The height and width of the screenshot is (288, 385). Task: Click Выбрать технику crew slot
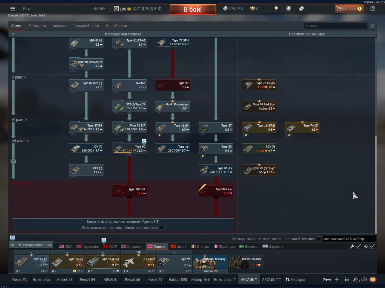[210, 261]
